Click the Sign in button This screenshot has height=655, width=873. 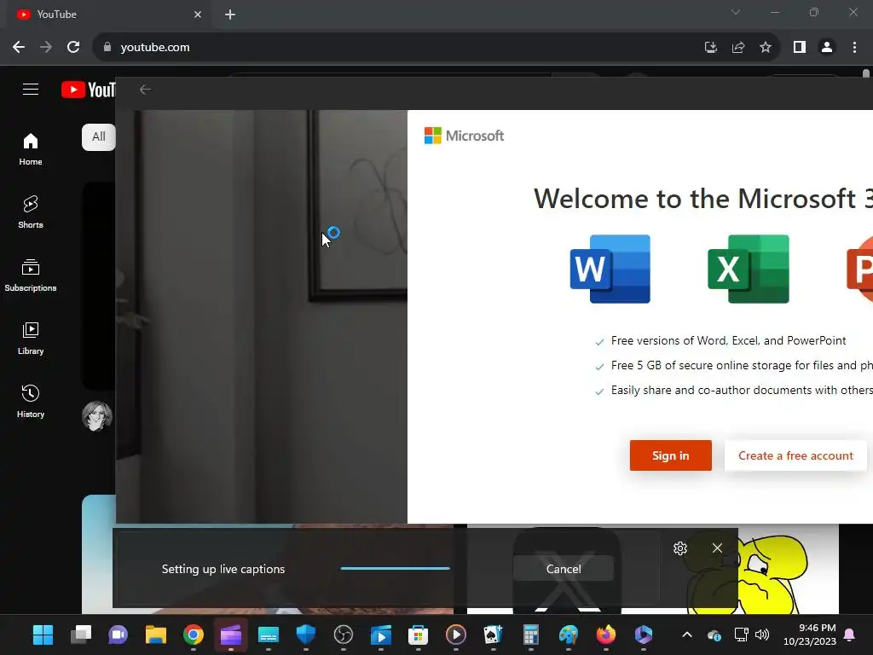[x=670, y=455]
